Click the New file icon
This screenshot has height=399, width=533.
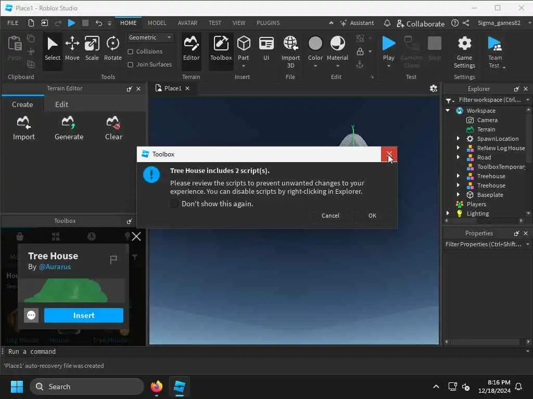click(x=31, y=23)
